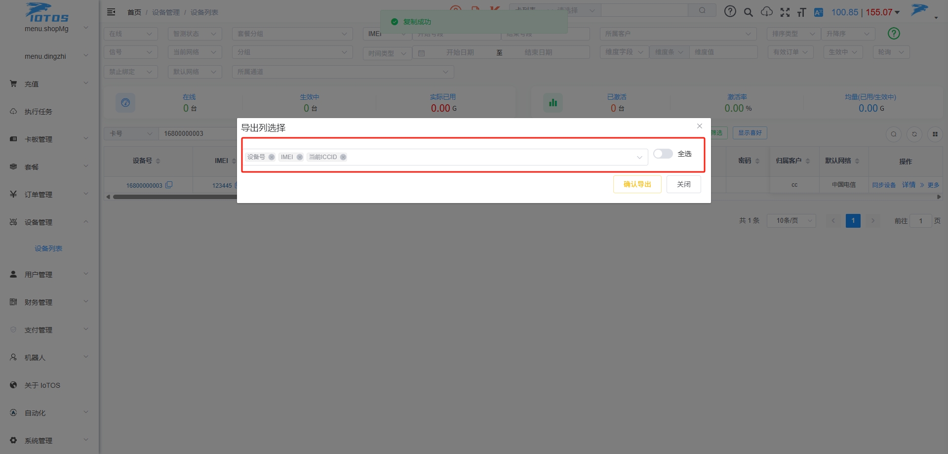Image resolution: width=948 pixels, height=454 pixels.
Task: Click the 维度值 input field
Action: 723,52
